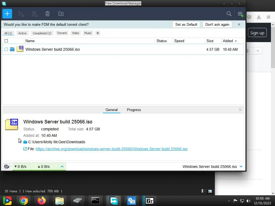This screenshot has width=275, height=206.
Task: Select the Music filter tab
Action: click(88, 33)
